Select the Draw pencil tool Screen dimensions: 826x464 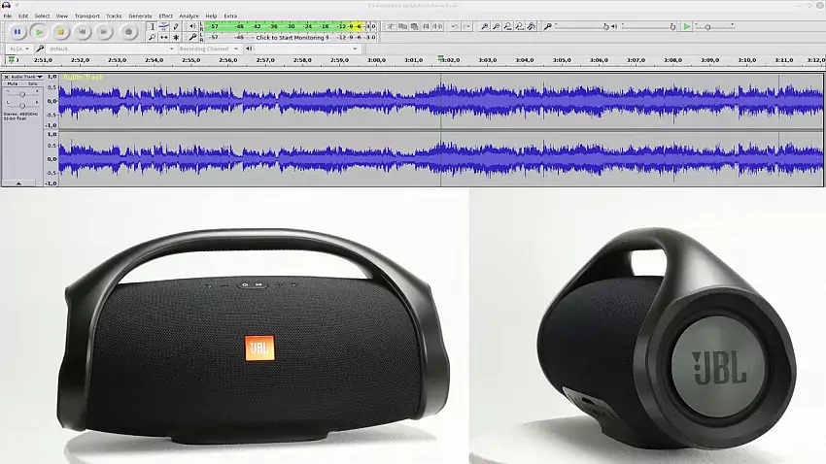pyautogui.click(x=176, y=26)
